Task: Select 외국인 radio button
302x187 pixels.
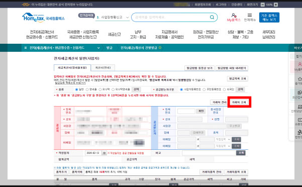Action: click(x=224, y=89)
